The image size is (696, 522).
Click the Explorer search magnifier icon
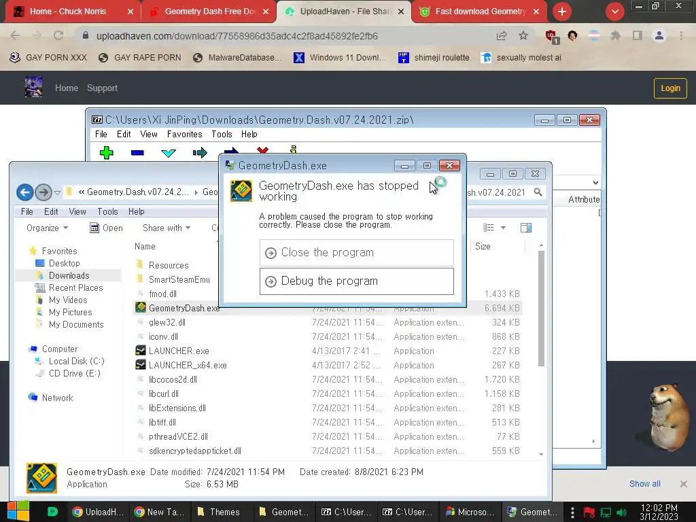pyautogui.click(x=538, y=192)
